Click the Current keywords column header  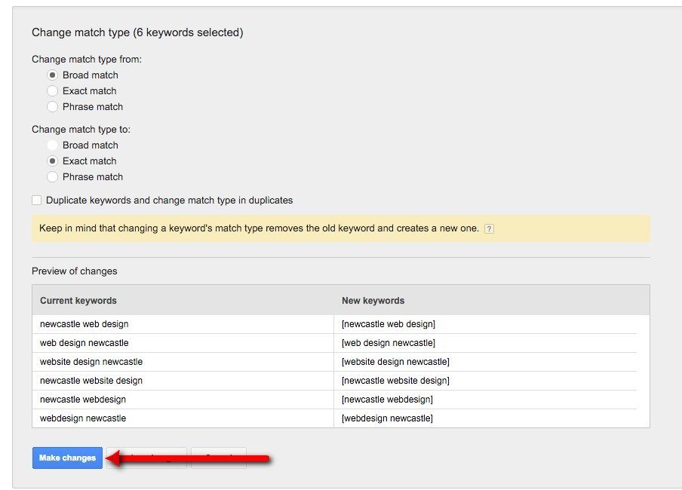coord(79,300)
